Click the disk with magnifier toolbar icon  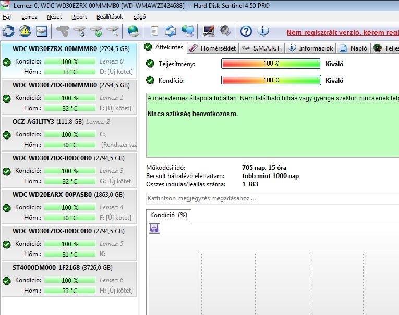coord(113,31)
